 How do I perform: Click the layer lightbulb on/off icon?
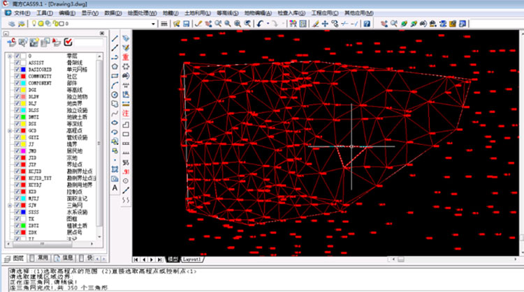click(x=34, y=23)
